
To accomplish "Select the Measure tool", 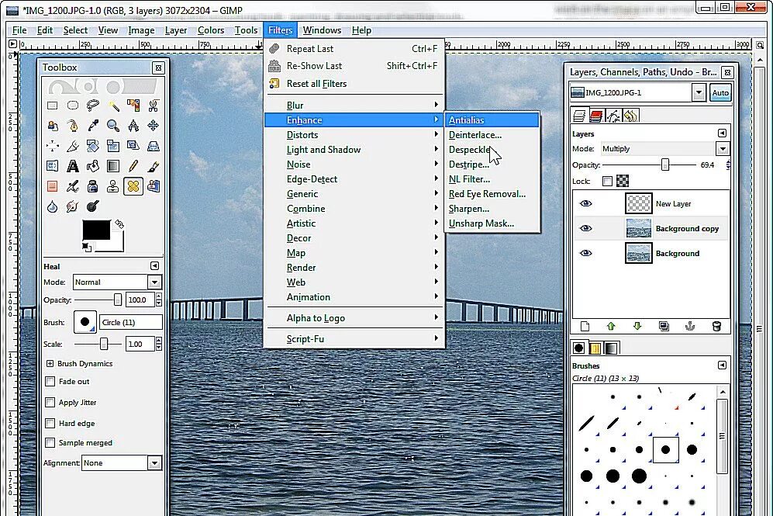I will 133,125.
